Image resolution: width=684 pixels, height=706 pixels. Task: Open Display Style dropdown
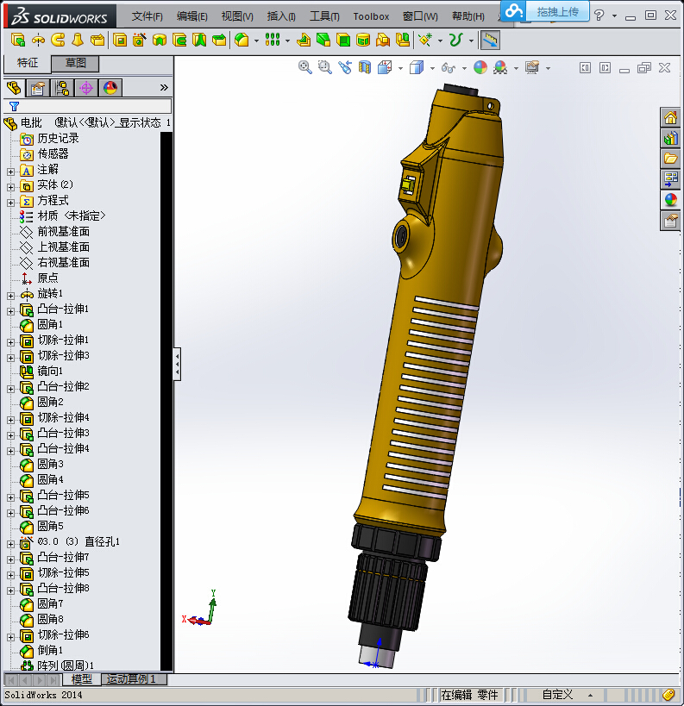(433, 68)
